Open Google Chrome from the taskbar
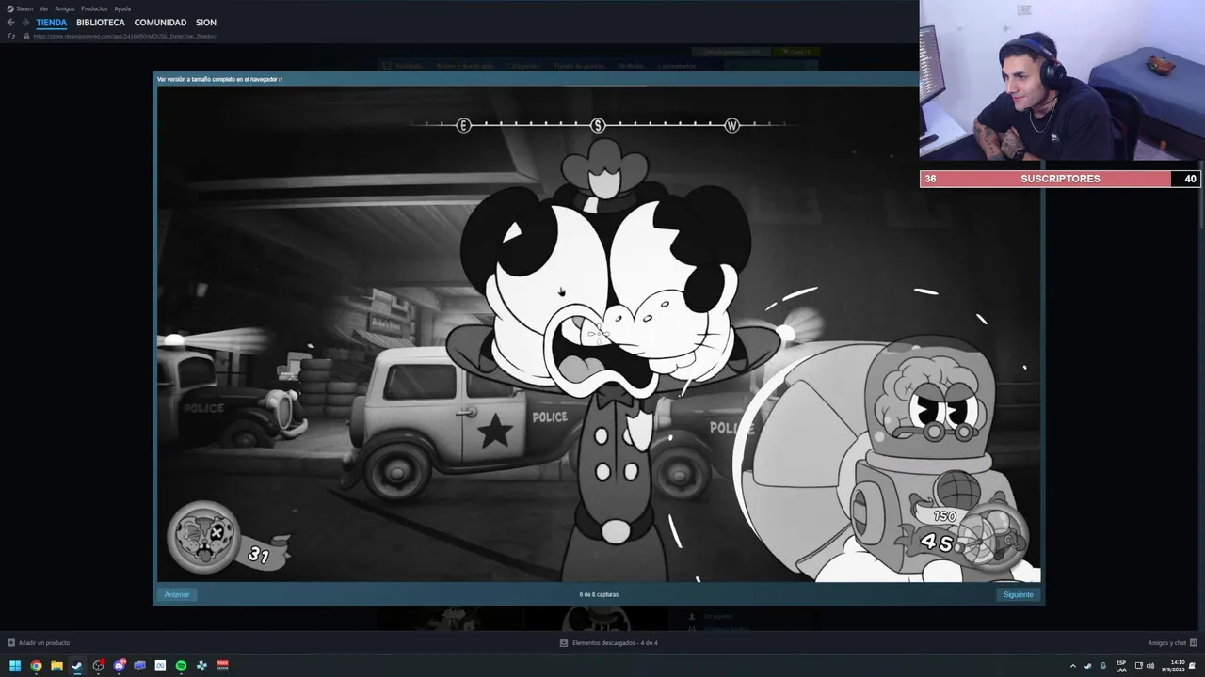The width and height of the screenshot is (1205, 677). point(36,666)
